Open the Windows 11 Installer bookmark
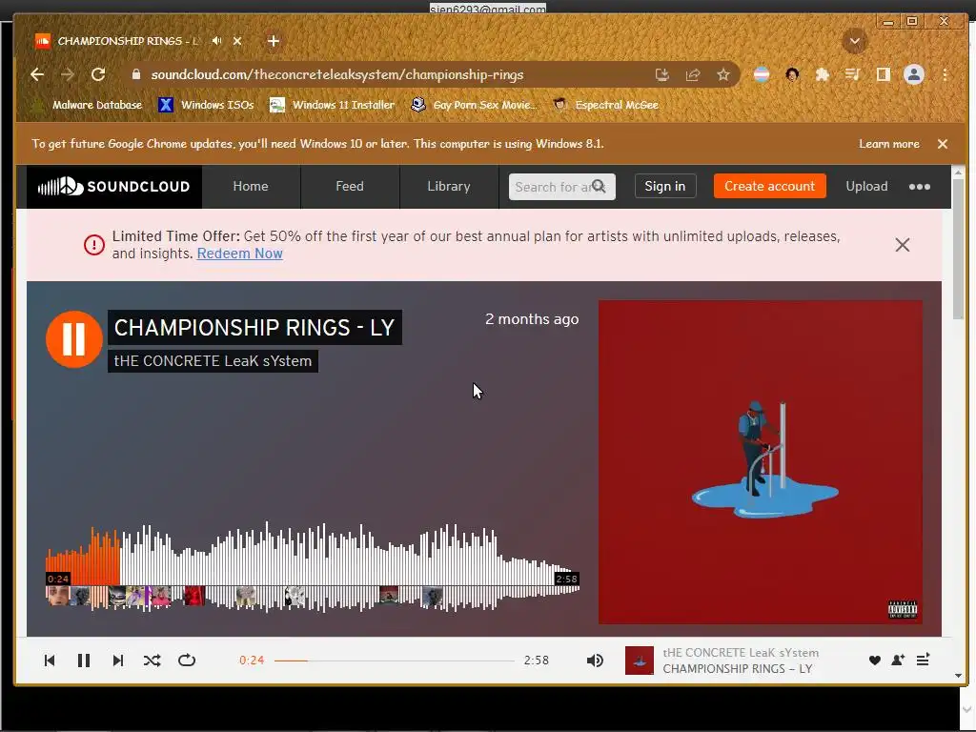The image size is (976, 732). click(332, 105)
